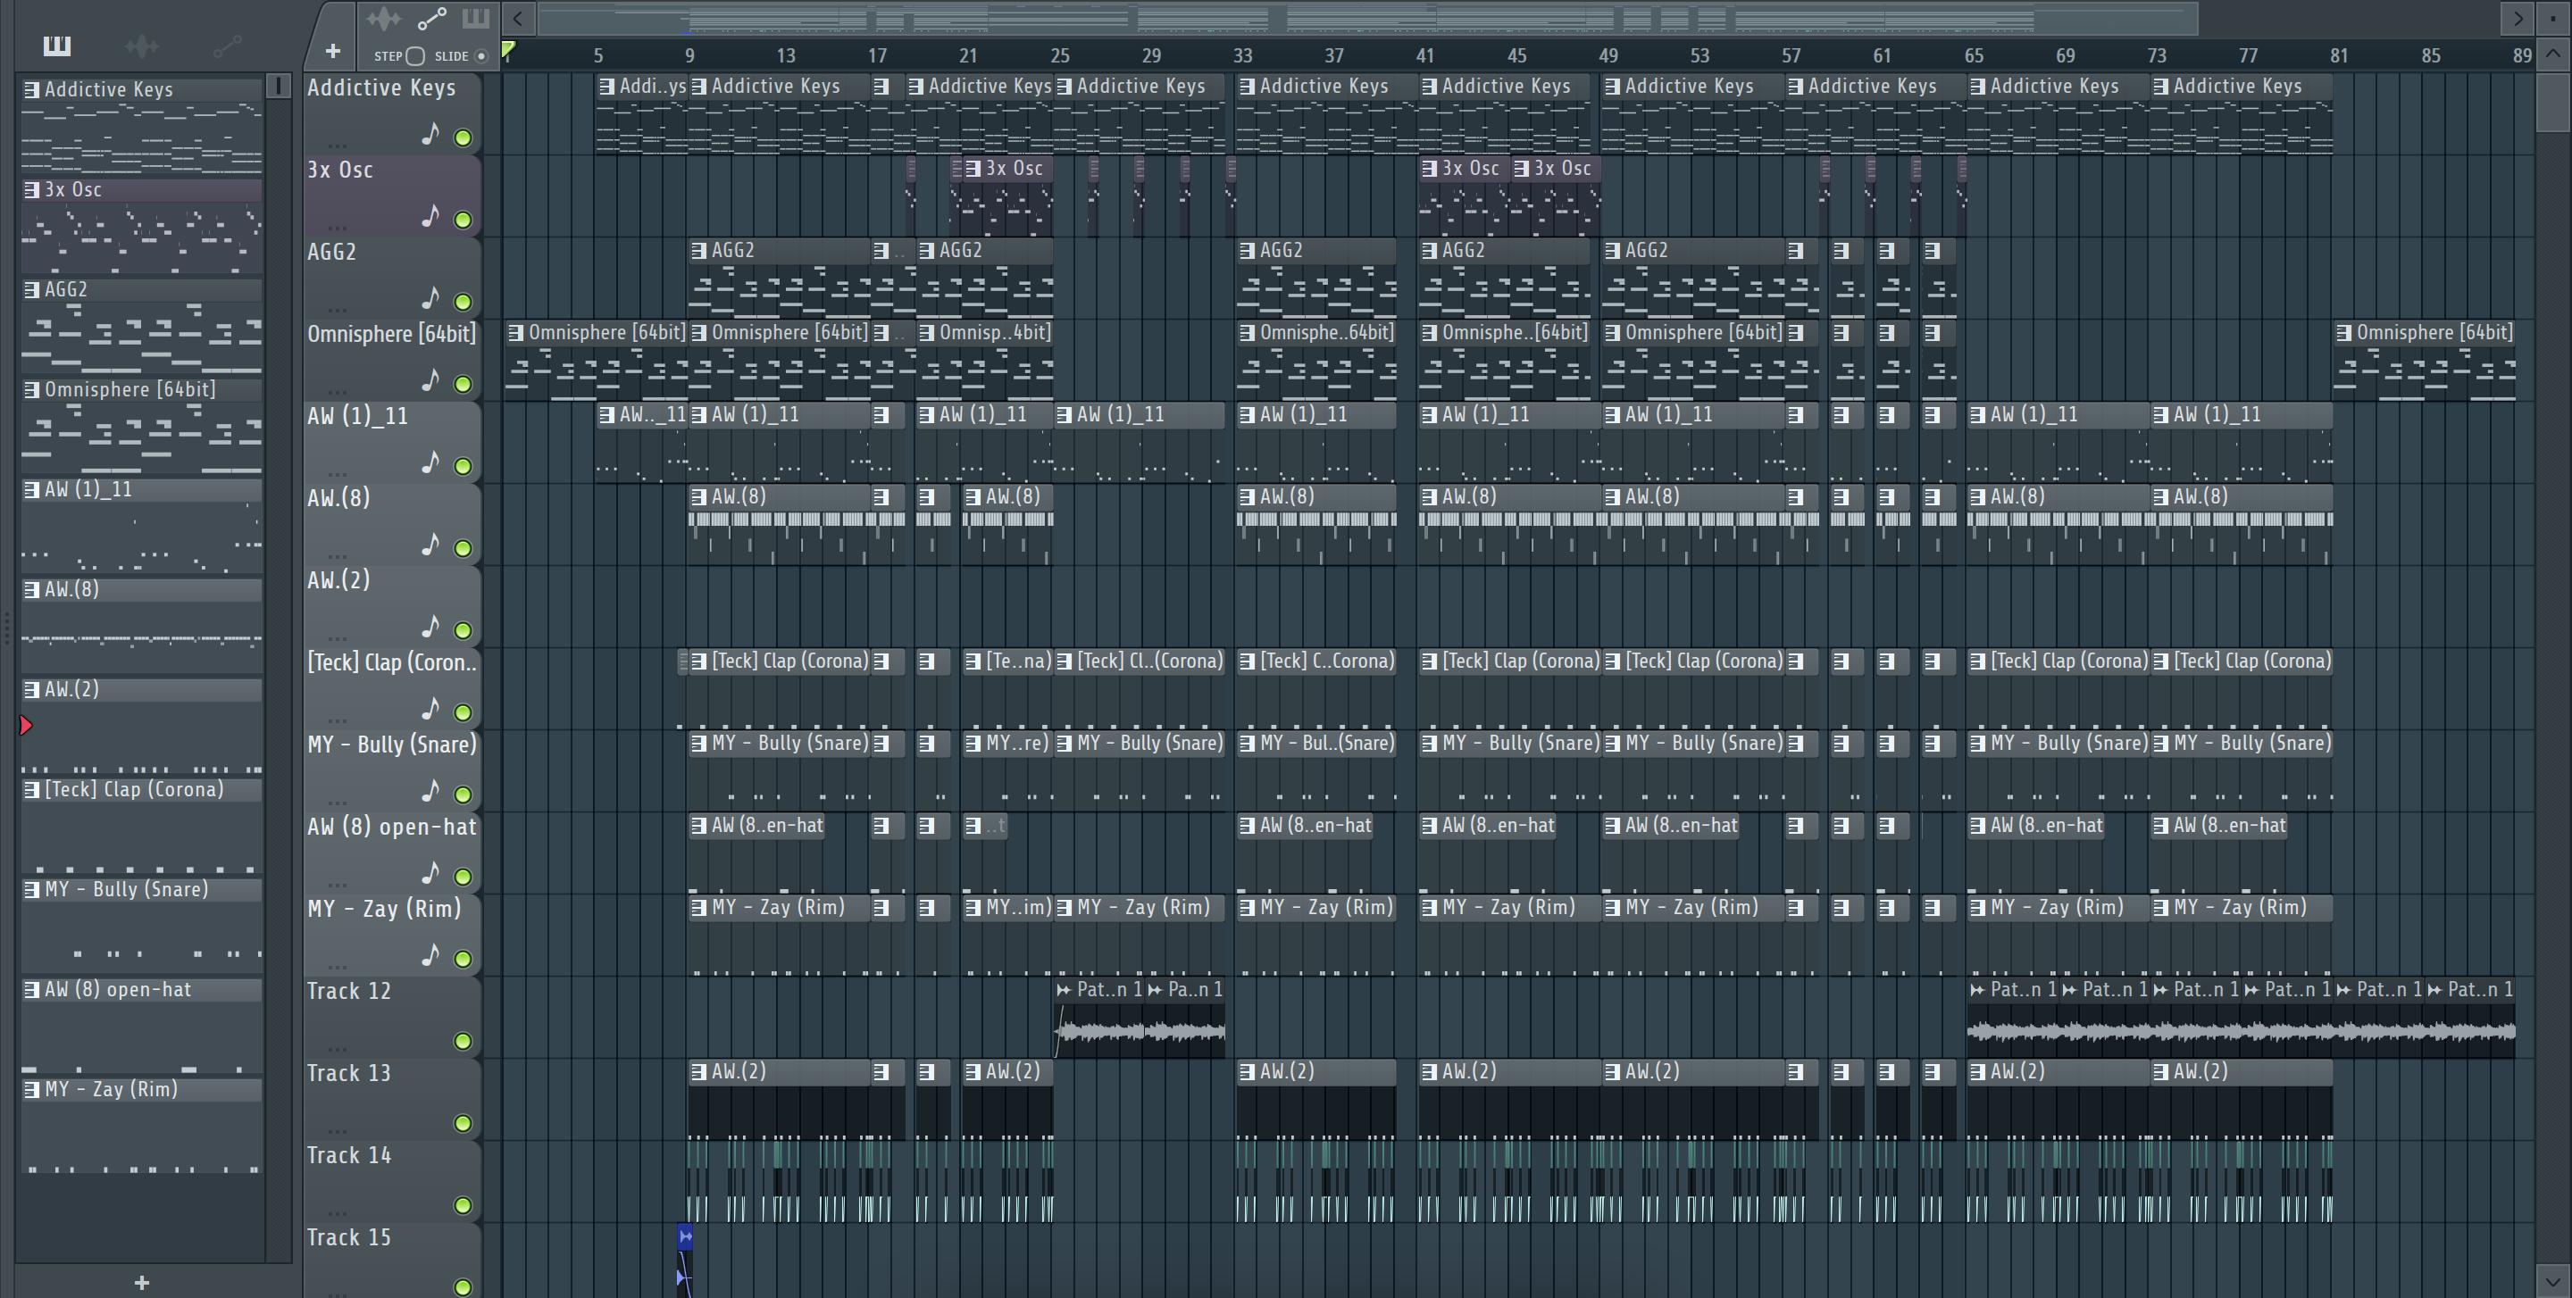Click the Track 13 header label
The image size is (2572, 1298).
[x=348, y=1072]
